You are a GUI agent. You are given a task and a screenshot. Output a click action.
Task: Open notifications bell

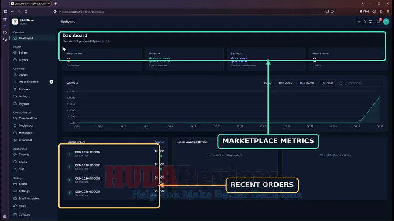[379, 21]
